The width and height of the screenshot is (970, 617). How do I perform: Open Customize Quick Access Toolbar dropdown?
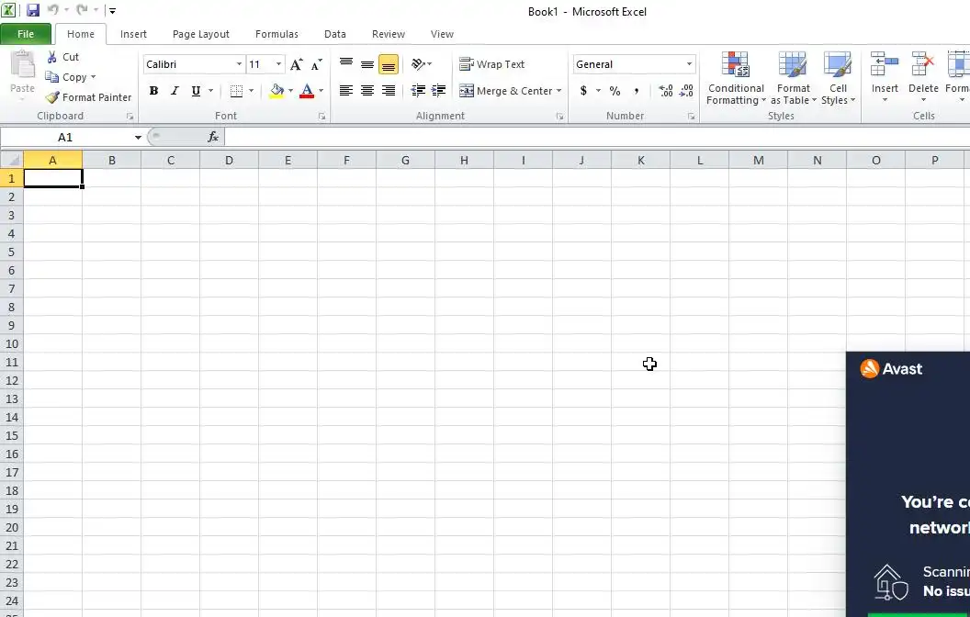112,10
